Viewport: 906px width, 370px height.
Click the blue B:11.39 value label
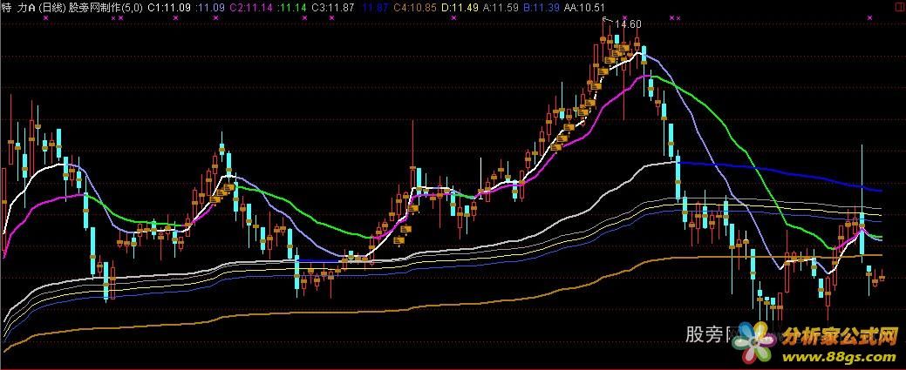pyautogui.click(x=541, y=8)
